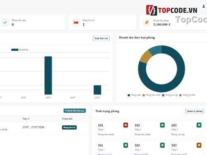Click room 203 orange status icon
Viewport: 207px width, 155px height.
199,145
